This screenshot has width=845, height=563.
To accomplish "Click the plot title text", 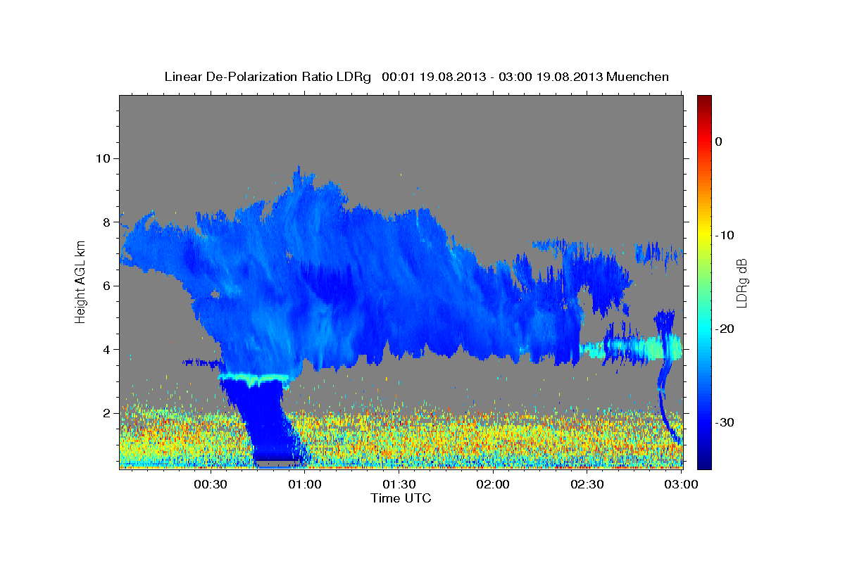I will coord(416,77).
